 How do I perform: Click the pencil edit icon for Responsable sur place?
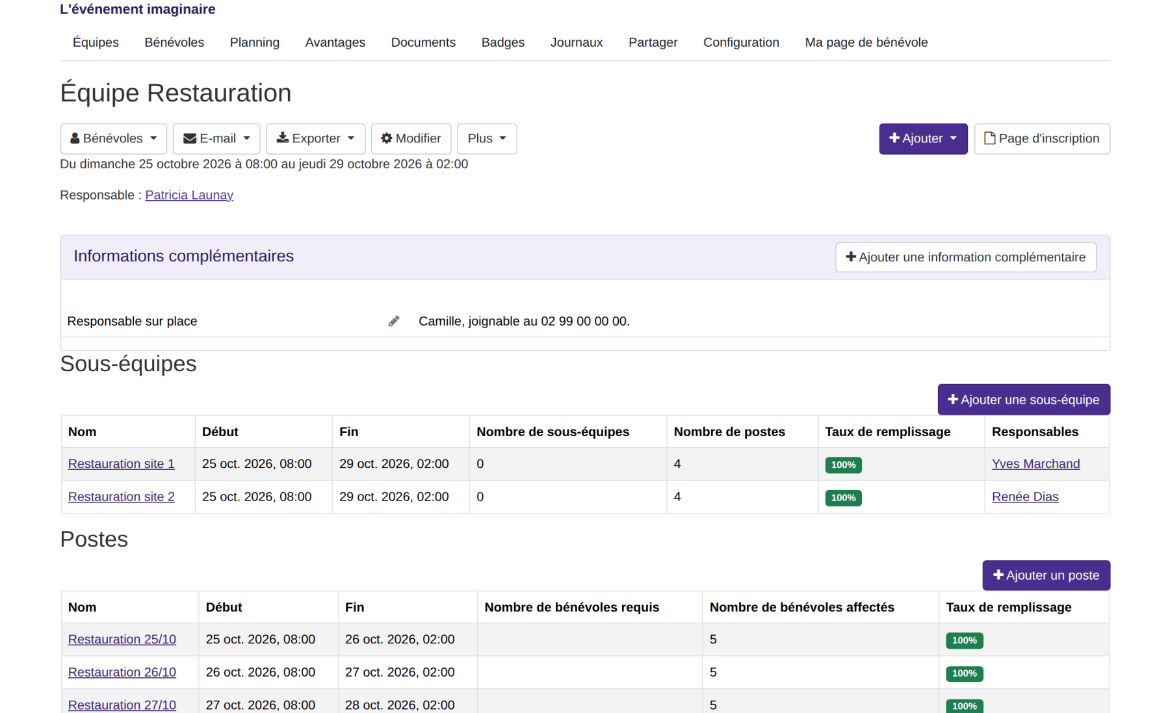point(393,321)
